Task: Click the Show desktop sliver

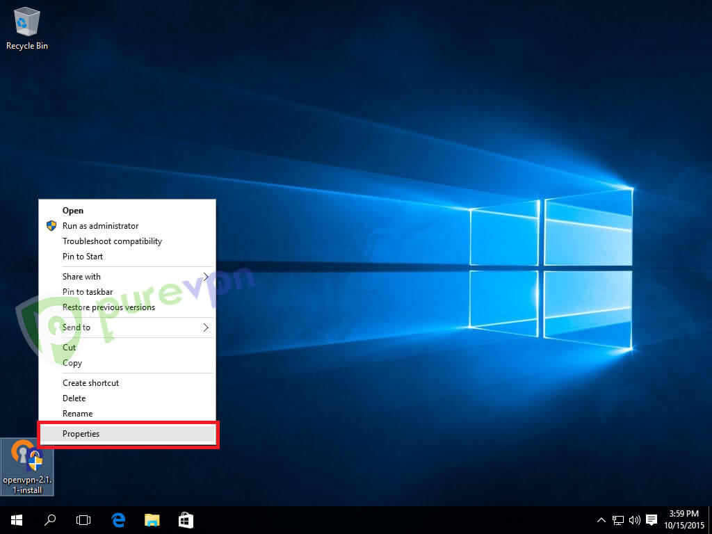Action: 710,520
